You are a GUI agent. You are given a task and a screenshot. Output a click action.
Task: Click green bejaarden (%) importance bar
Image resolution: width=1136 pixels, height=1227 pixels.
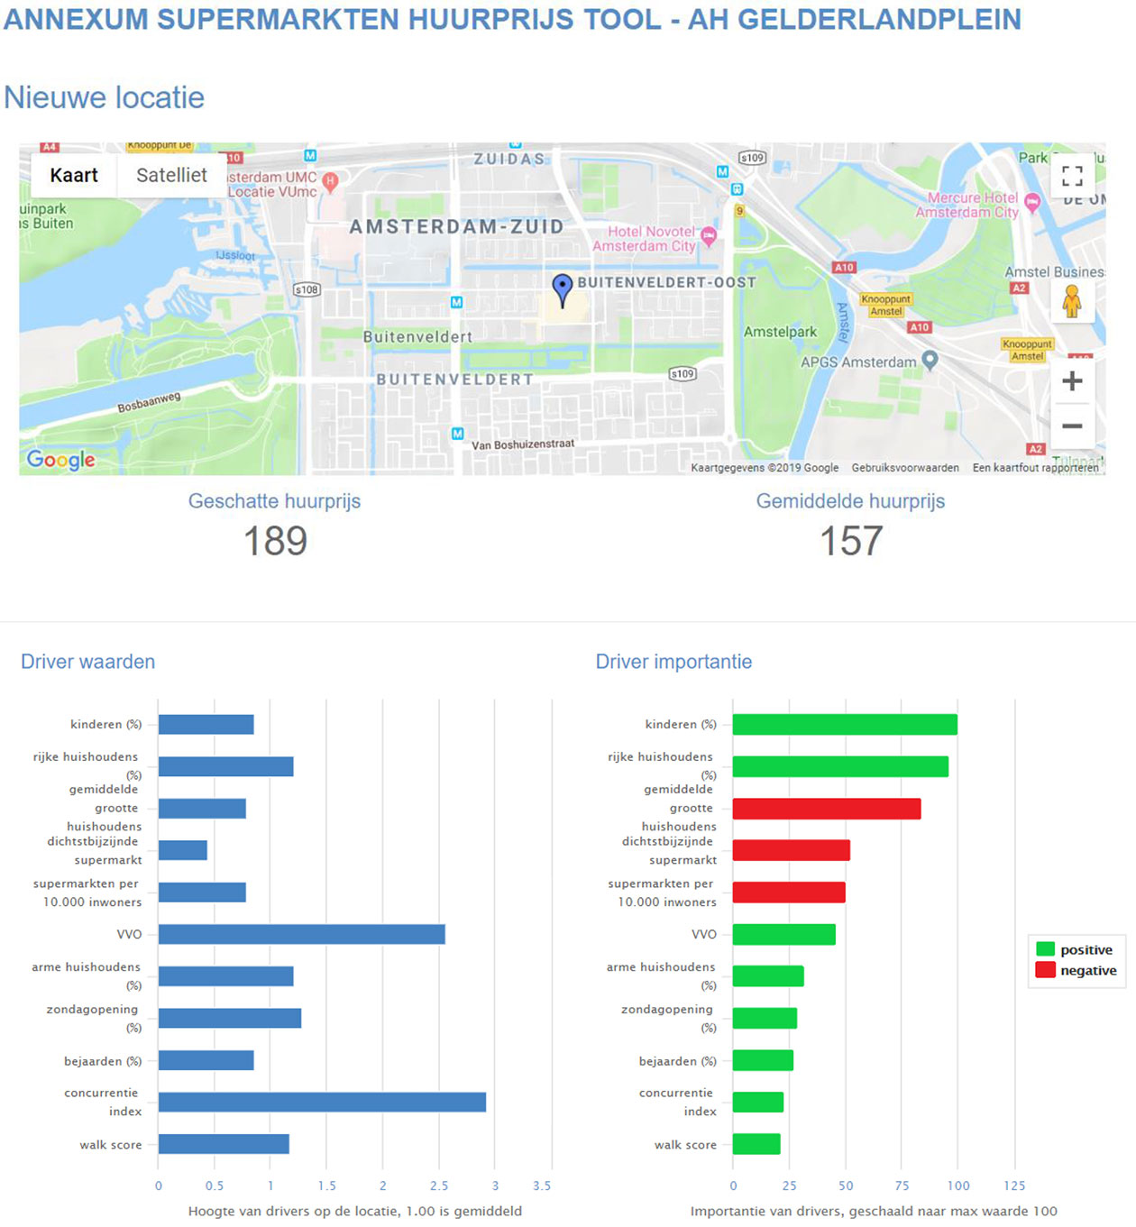coord(763,1060)
